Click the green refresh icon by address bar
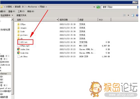This screenshot has width=140, height=99. (98, 7)
